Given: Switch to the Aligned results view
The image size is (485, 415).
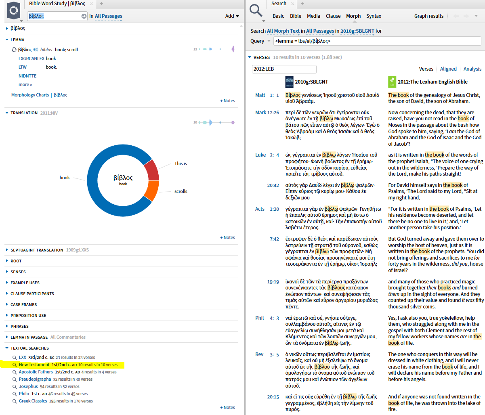Looking at the screenshot, I should click(x=448, y=69).
